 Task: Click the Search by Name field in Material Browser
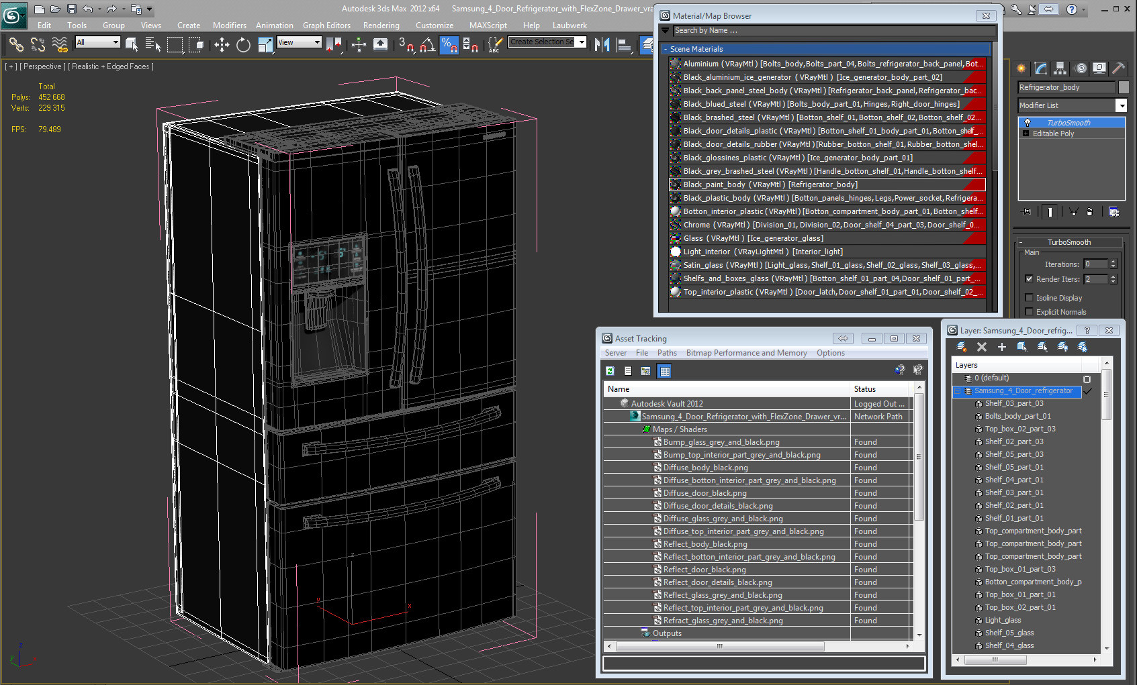[835, 30]
